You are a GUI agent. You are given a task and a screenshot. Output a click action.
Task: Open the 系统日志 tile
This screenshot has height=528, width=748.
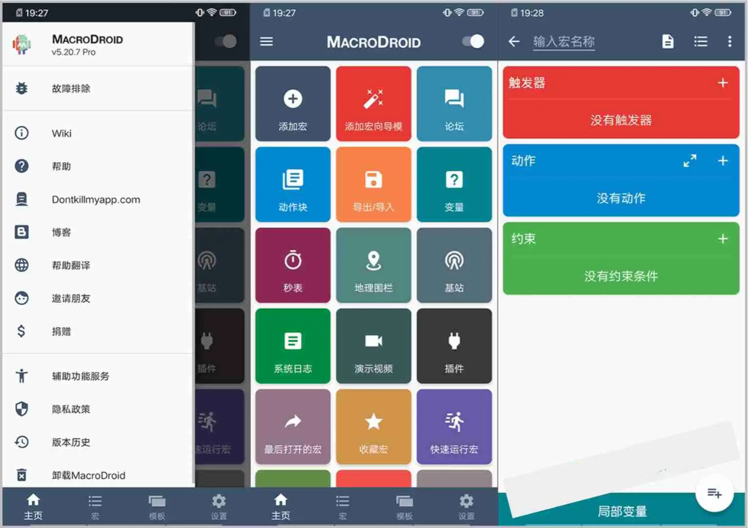click(x=293, y=346)
